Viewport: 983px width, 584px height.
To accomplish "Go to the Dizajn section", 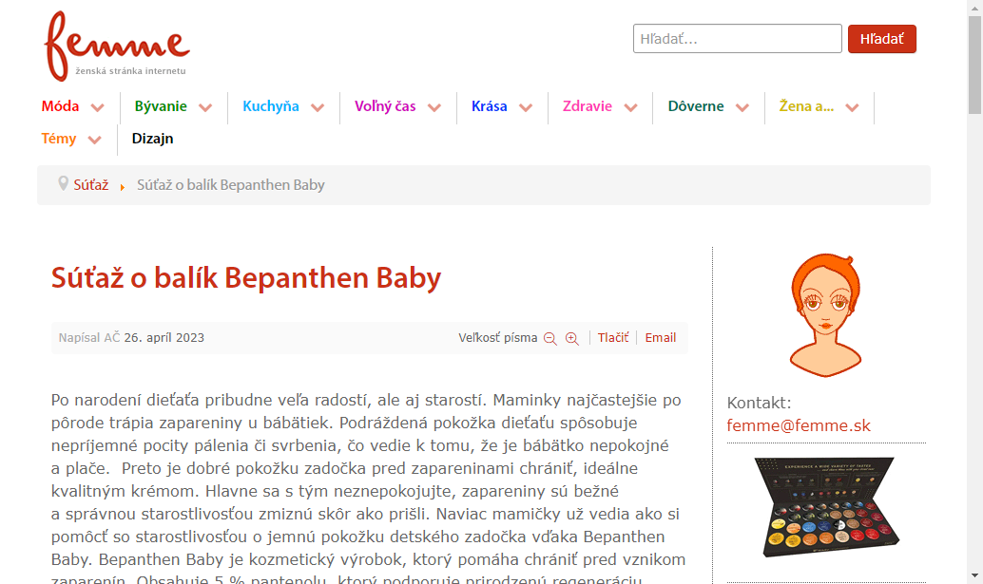I will (152, 139).
